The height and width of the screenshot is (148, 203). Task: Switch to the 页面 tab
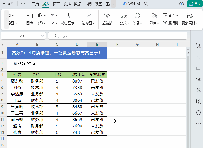tap(56, 4)
